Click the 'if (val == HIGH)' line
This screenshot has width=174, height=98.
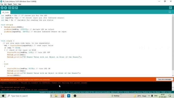pyautogui.click(x=12, y=48)
